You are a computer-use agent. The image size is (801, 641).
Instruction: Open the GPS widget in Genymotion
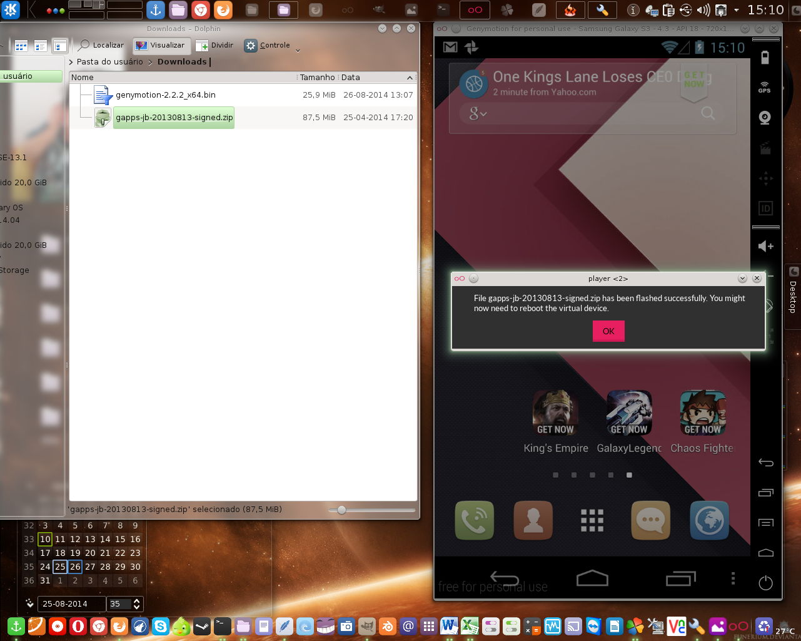coord(765,87)
